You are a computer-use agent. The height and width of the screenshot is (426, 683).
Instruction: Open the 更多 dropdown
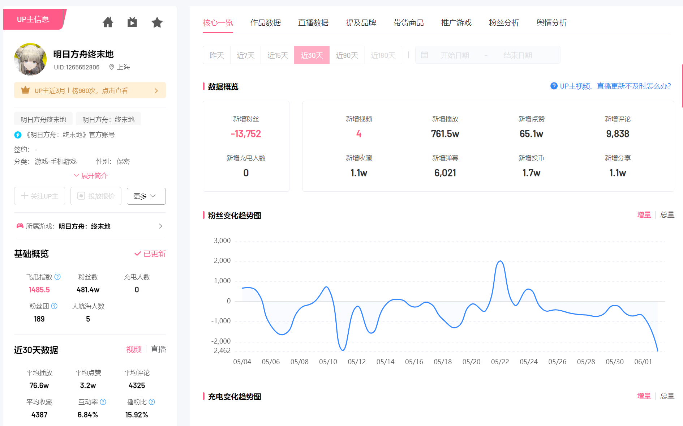(146, 196)
